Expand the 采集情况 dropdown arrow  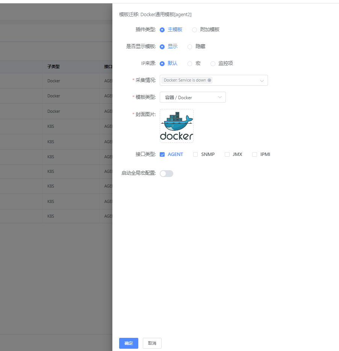(x=262, y=80)
